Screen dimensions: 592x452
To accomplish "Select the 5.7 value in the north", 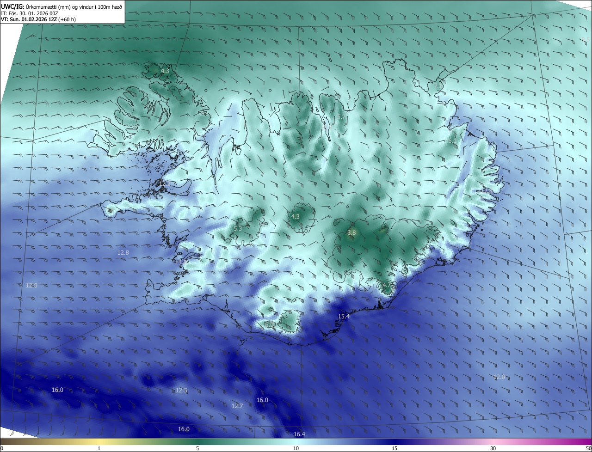I will coord(341,117).
